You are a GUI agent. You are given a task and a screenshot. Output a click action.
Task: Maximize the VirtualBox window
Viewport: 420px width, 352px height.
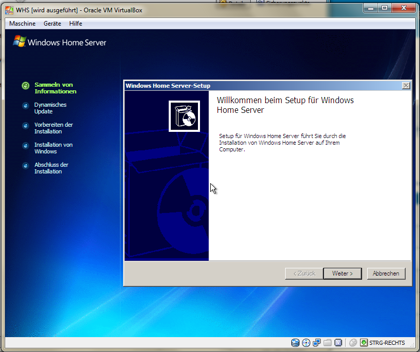tap(385, 8)
